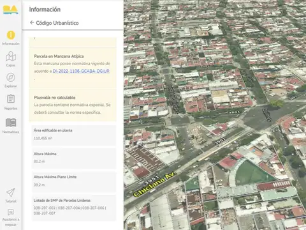Click the Altura Máxima label
The width and height of the screenshot is (306, 230).
click(45, 154)
